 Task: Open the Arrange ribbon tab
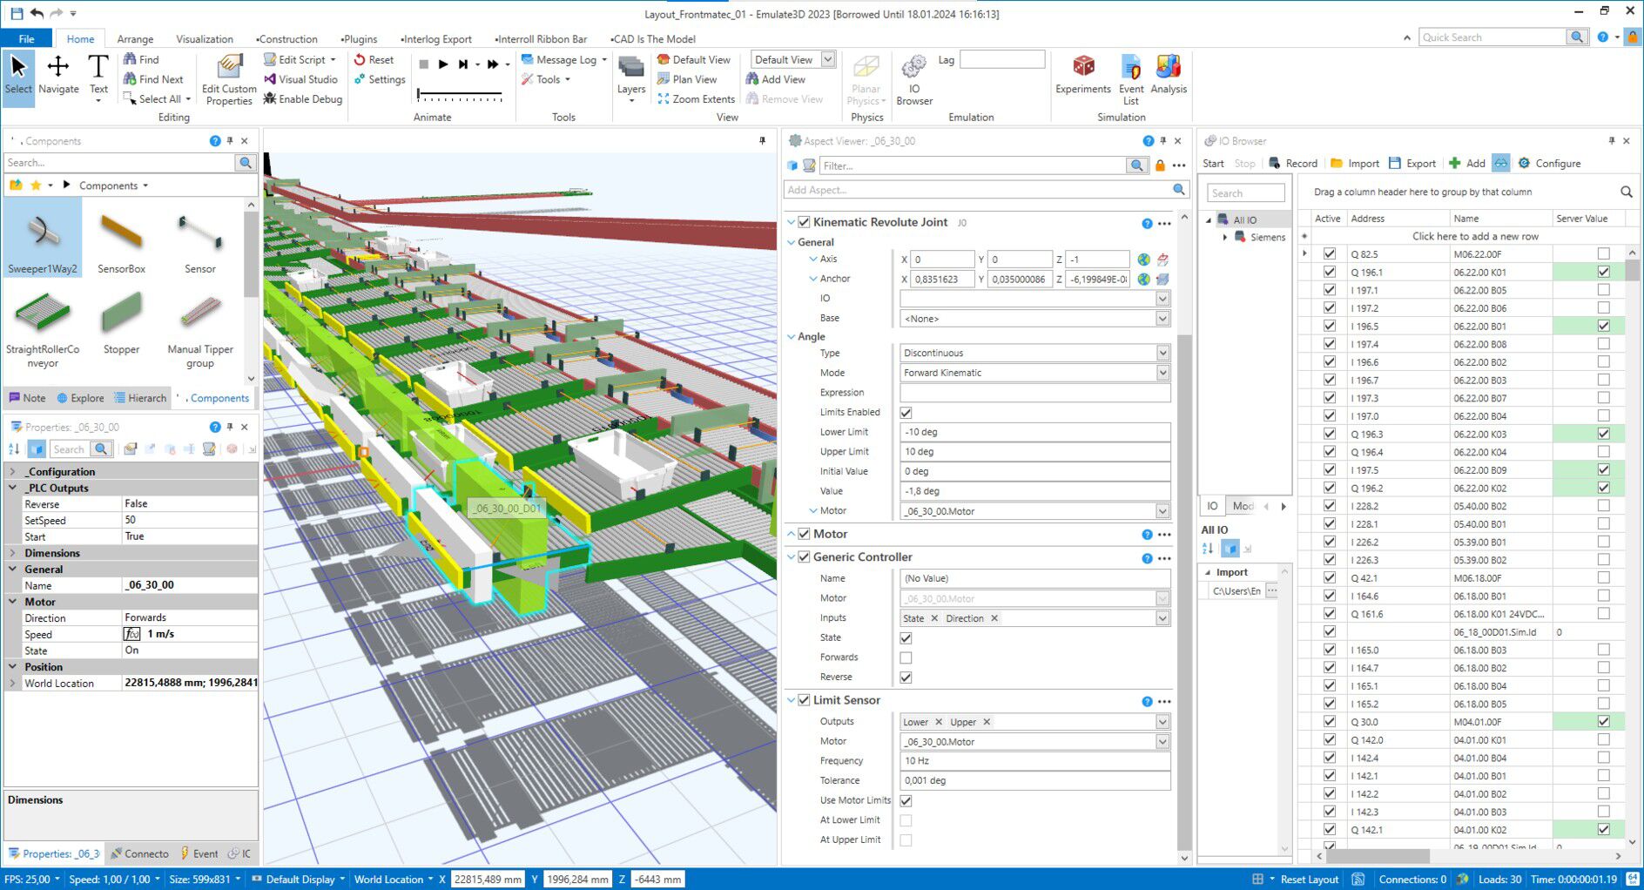point(135,39)
